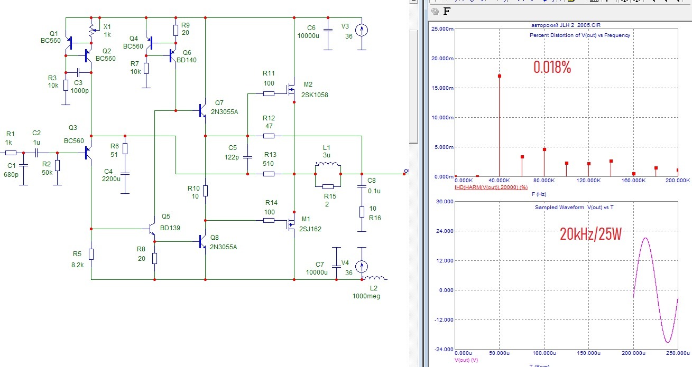Viewport: 692px width, 367px height.
Task: Select the 'Percent Distortion of V(out) vs Frequency' title
Action: click(579, 35)
